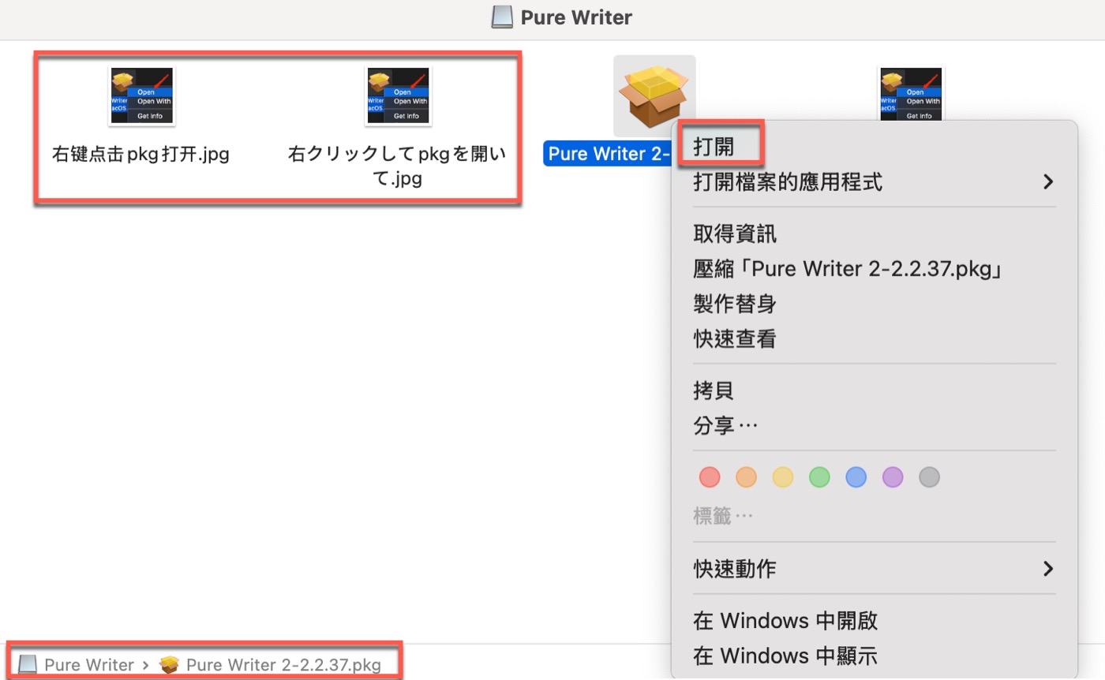The width and height of the screenshot is (1105, 680).
Task: Apply the blue tag color swatch
Action: (856, 476)
